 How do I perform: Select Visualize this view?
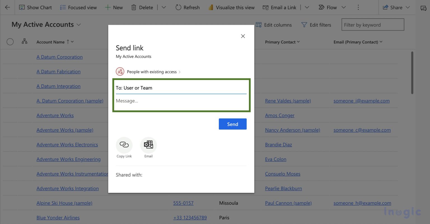[x=231, y=7]
